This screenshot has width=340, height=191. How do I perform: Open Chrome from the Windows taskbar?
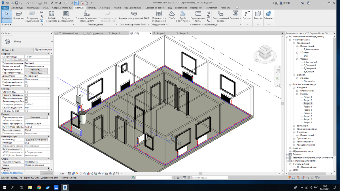39,187
